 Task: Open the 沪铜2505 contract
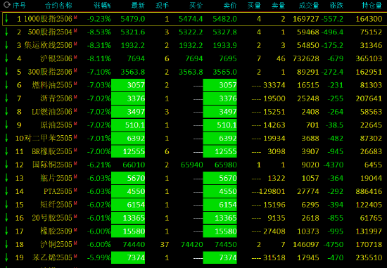56,245
